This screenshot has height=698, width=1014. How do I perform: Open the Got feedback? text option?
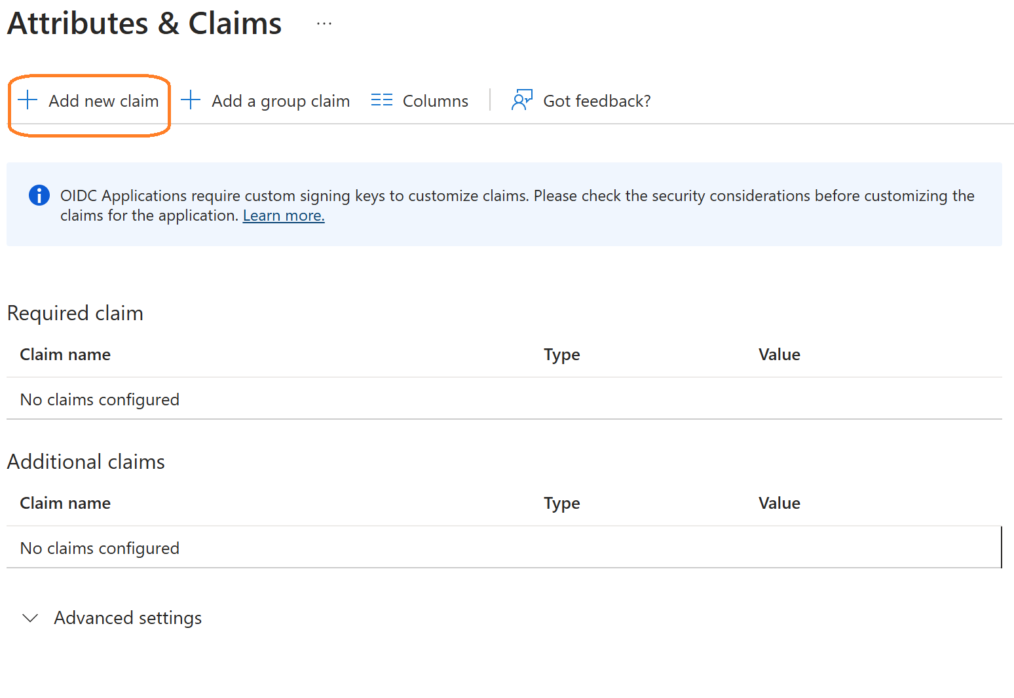(597, 101)
